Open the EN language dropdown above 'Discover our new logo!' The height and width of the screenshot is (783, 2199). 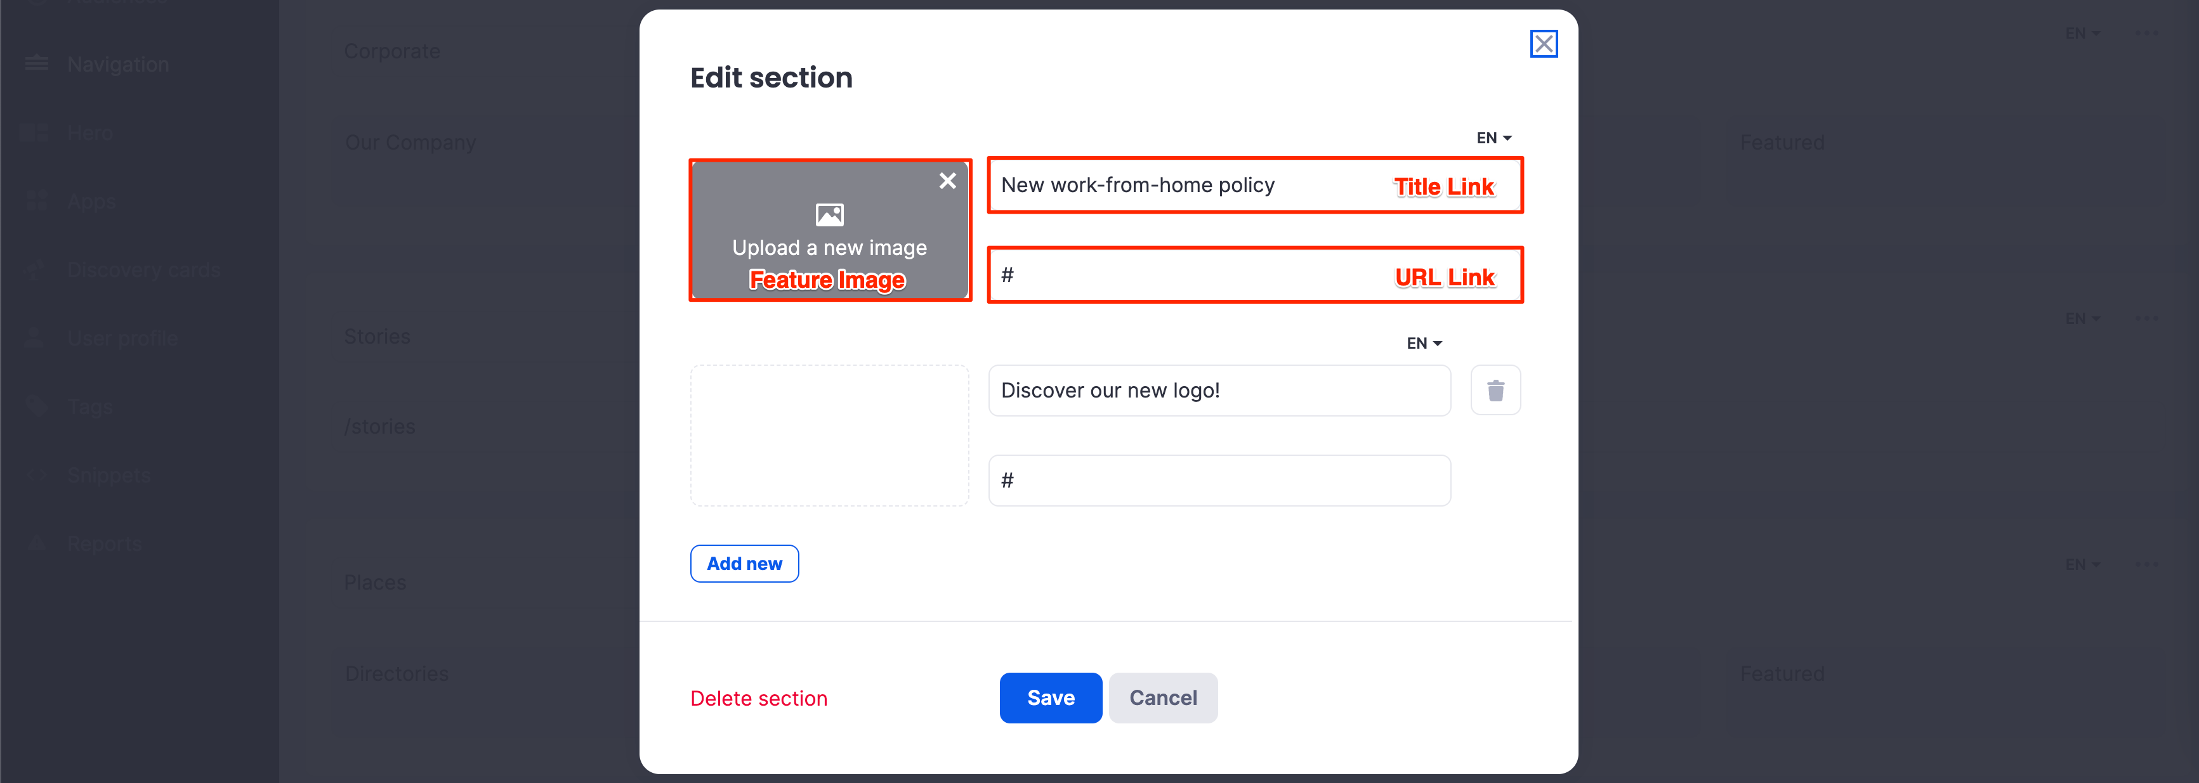pyautogui.click(x=1423, y=344)
